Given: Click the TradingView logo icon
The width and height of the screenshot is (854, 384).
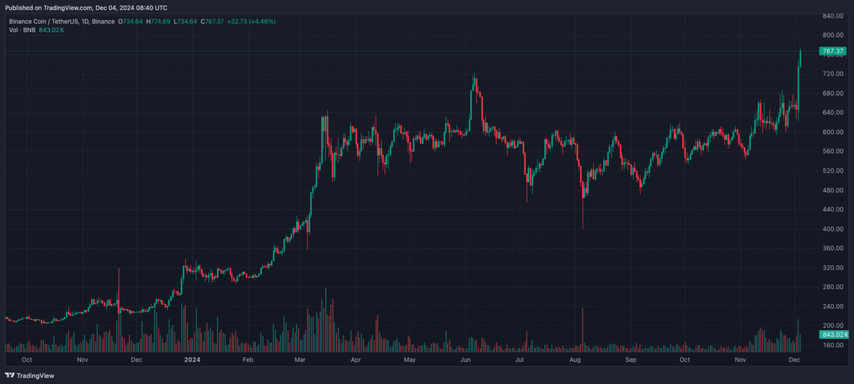Looking at the screenshot, I should [9, 375].
